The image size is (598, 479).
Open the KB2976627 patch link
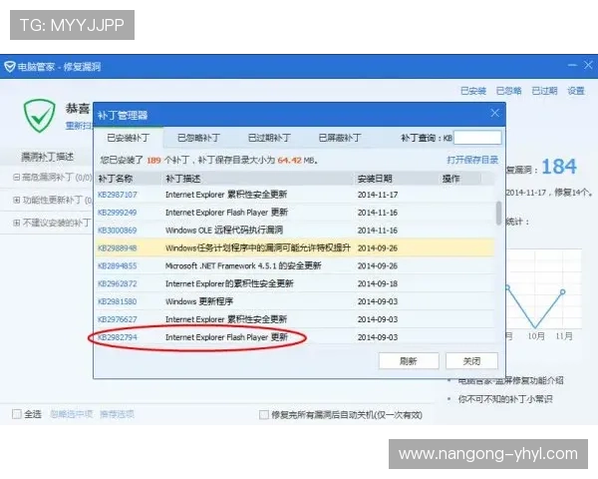point(117,319)
